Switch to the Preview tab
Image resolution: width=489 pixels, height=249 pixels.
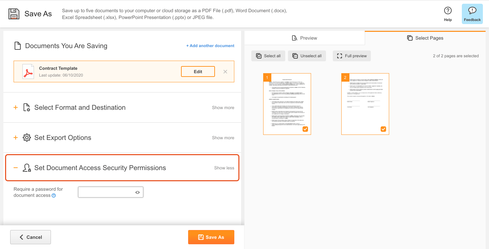click(305, 38)
